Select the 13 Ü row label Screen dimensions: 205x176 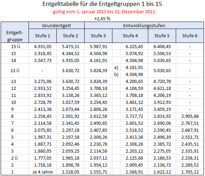click(x=15, y=71)
